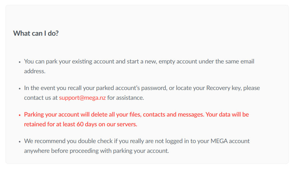Click the red warning line about deleting files
Viewport: 294px width, 169px height.
point(136,114)
